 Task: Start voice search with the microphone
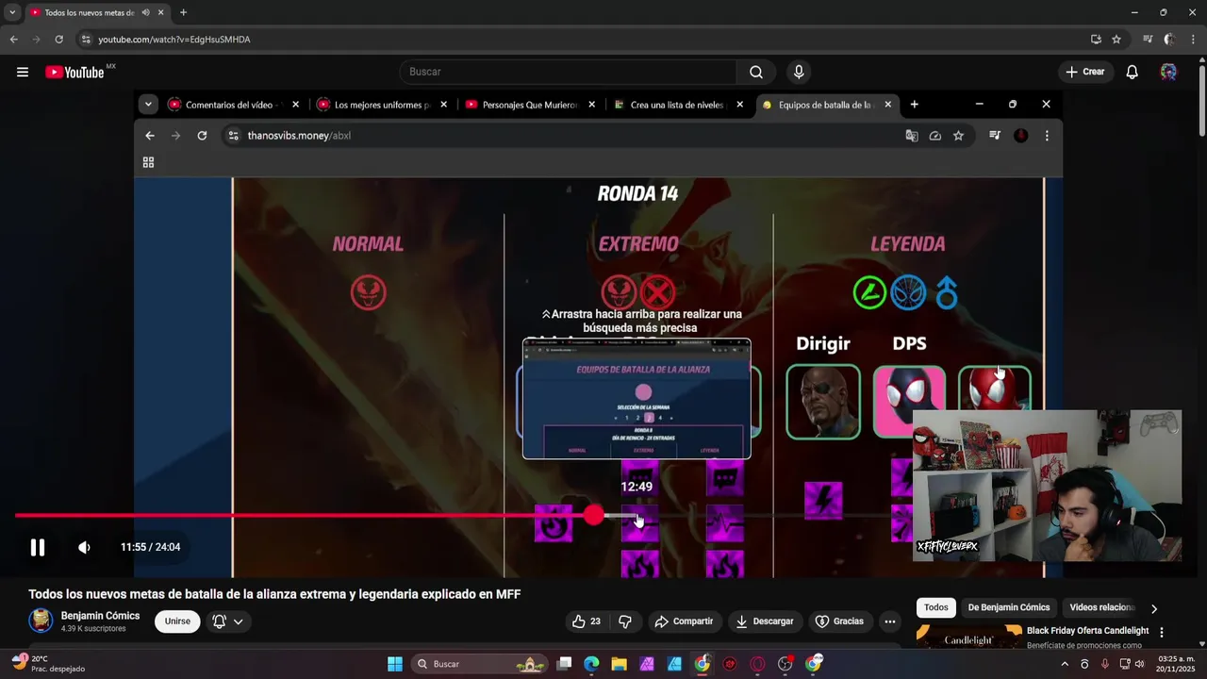(799, 72)
